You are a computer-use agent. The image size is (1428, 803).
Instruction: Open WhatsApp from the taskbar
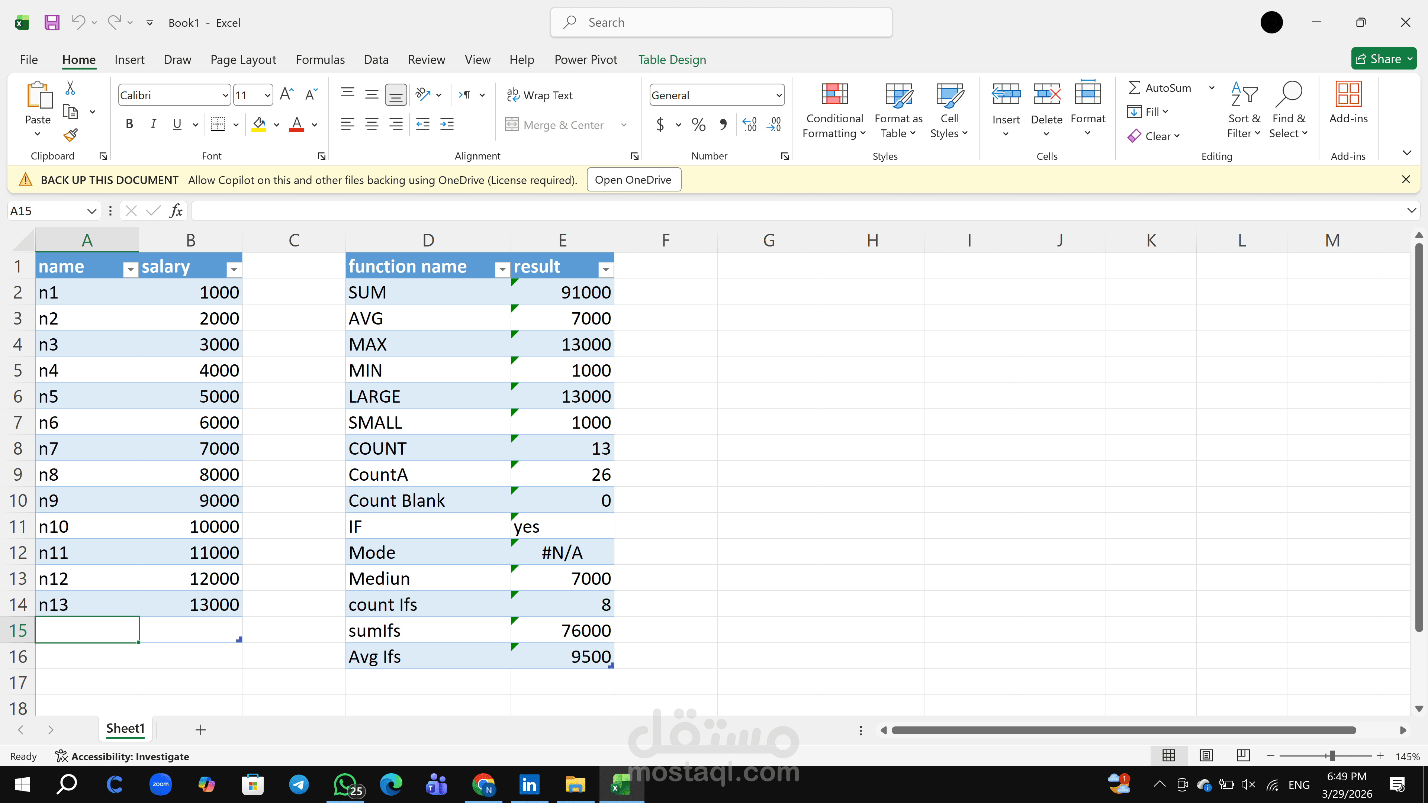click(x=345, y=784)
